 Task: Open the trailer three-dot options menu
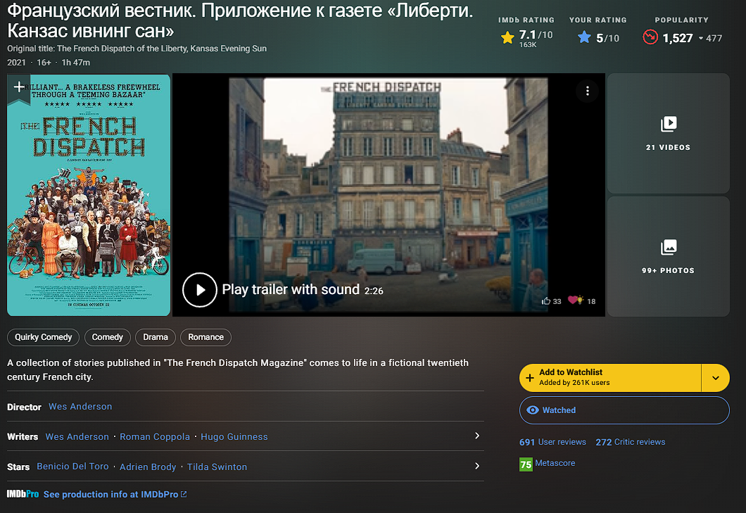tap(588, 91)
